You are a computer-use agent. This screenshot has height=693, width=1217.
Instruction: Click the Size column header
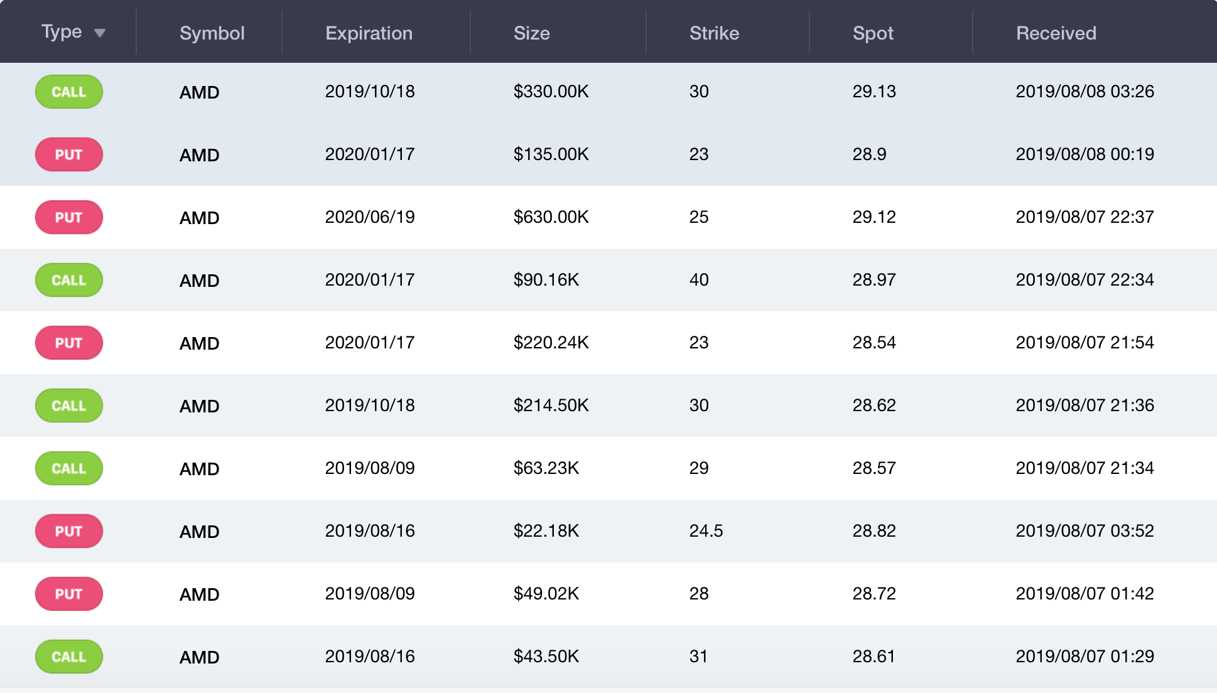coord(531,33)
